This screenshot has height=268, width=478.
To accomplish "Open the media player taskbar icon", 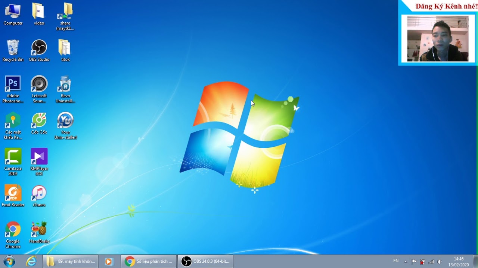I will click(x=109, y=261).
